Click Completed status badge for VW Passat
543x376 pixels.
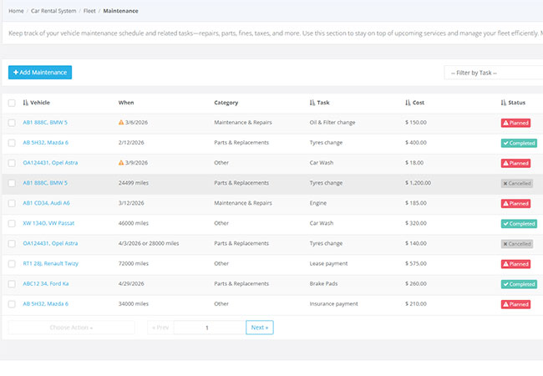tap(519, 224)
